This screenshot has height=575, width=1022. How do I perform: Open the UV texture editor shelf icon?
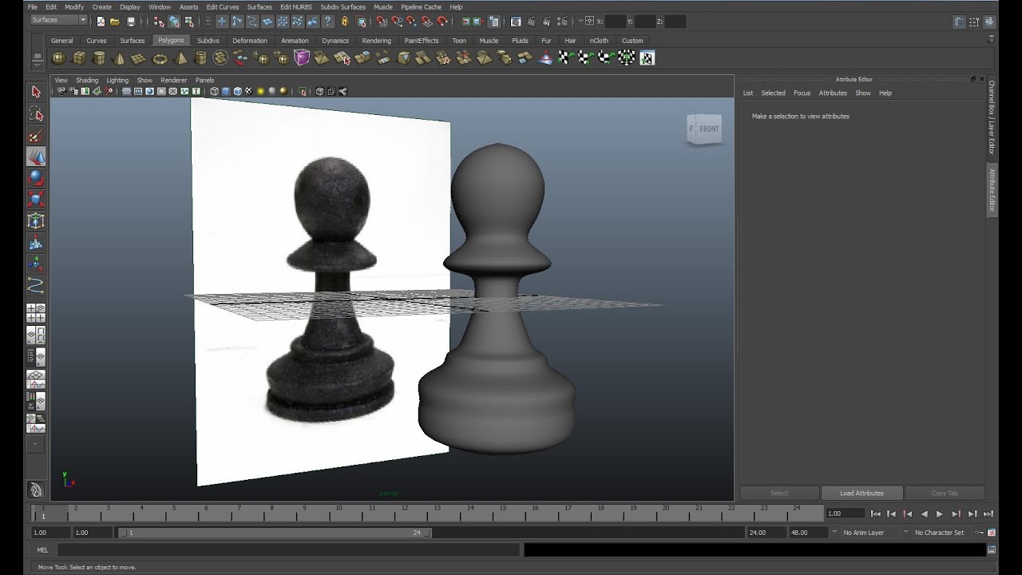click(x=647, y=57)
